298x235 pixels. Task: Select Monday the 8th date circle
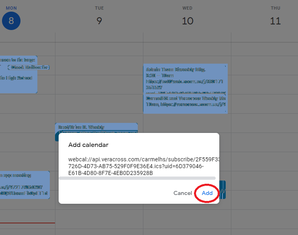pos(11,21)
